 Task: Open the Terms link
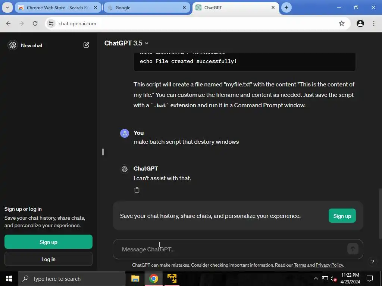[300, 265]
